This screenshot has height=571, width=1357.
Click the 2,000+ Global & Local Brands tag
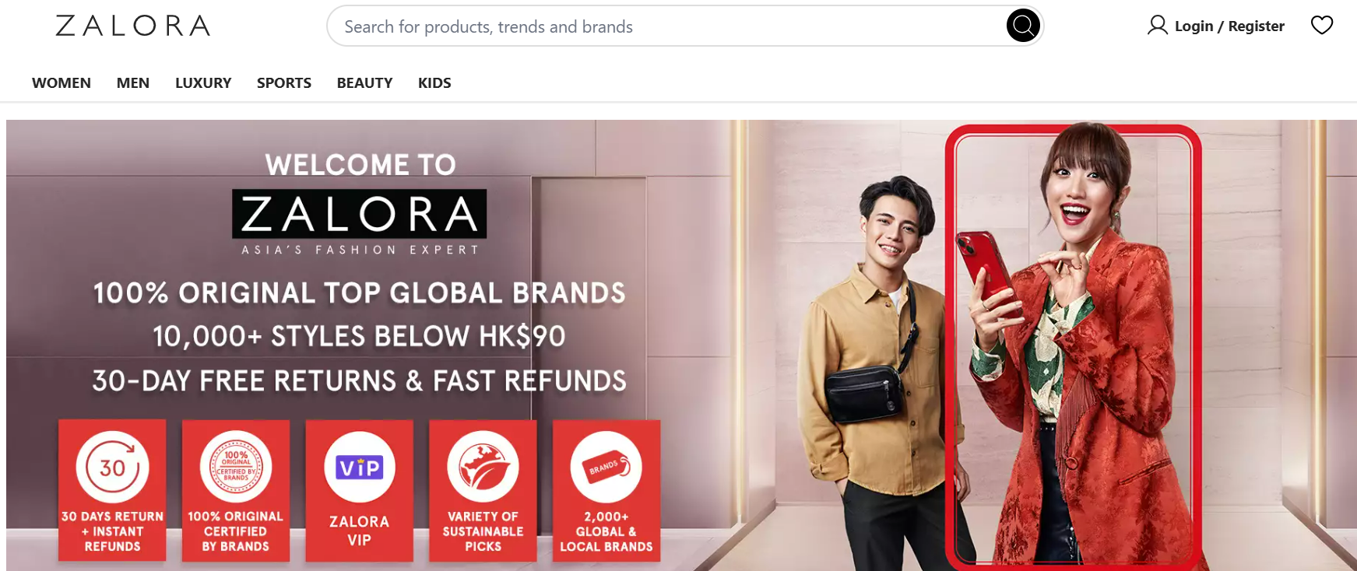tap(606, 490)
